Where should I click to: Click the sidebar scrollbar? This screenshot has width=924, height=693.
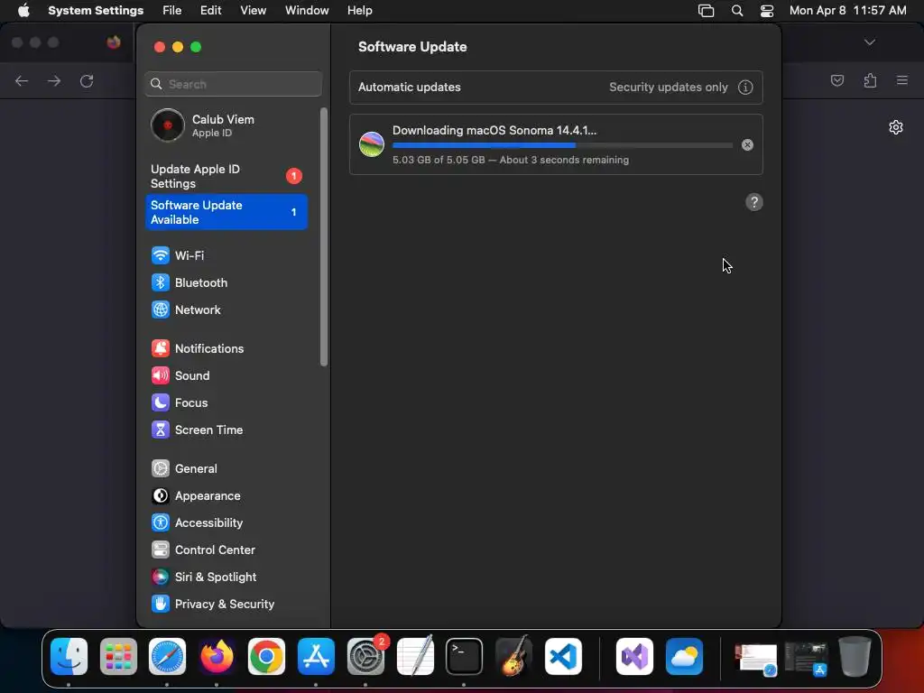324,237
